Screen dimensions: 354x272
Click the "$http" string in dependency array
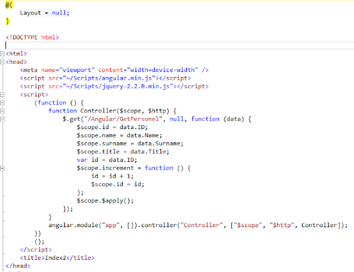pos(282,225)
